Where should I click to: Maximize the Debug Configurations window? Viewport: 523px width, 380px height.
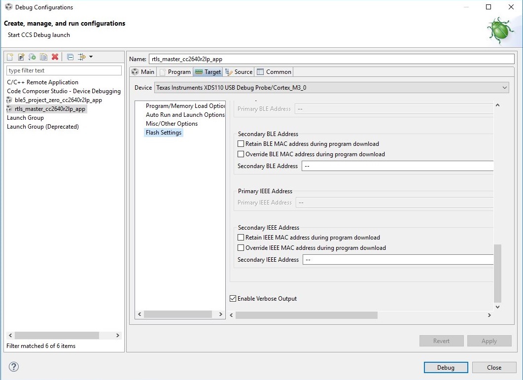pyautogui.click(x=488, y=7)
